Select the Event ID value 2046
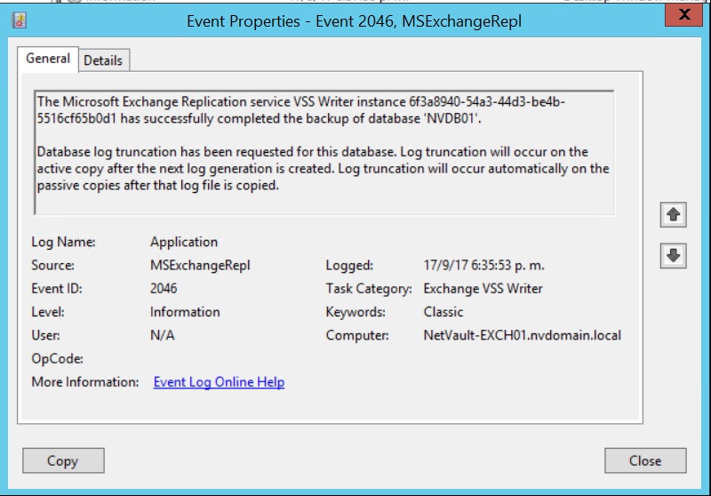The image size is (711, 496). click(x=164, y=289)
